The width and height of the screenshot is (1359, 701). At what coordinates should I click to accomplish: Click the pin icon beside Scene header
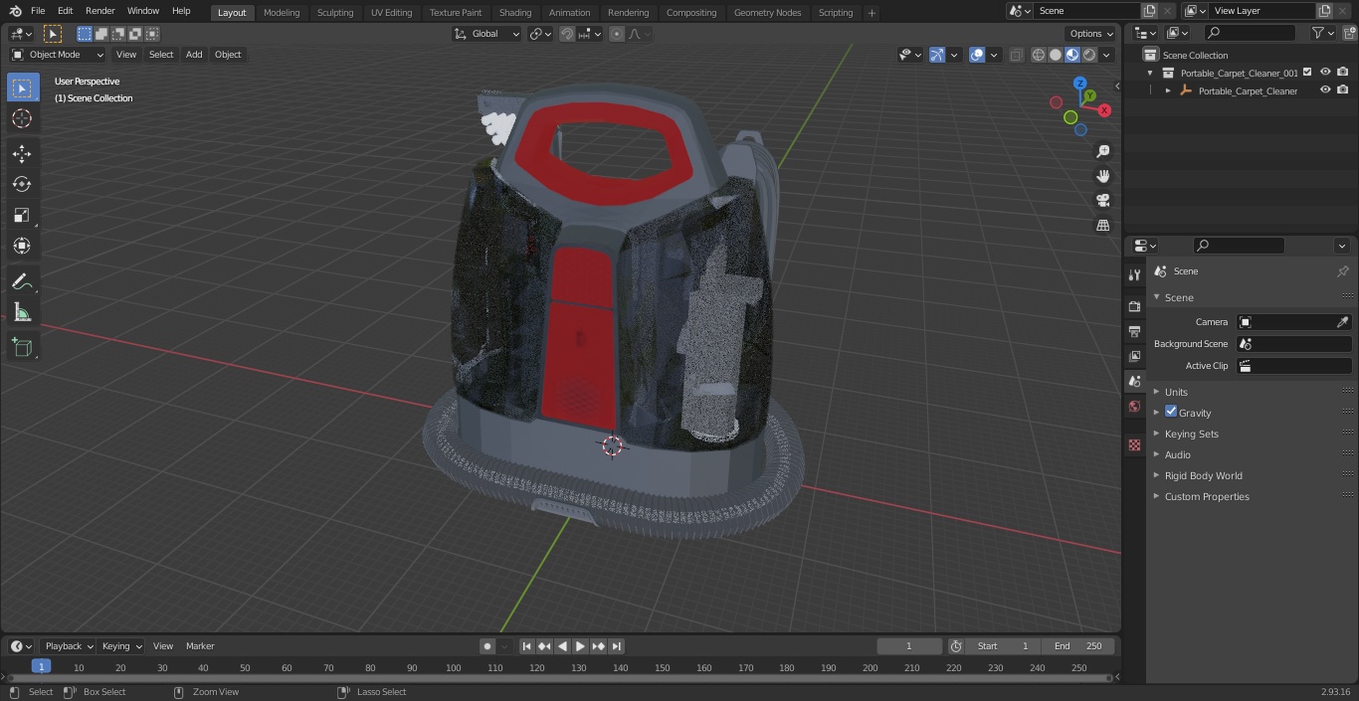tap(1342, 271)
